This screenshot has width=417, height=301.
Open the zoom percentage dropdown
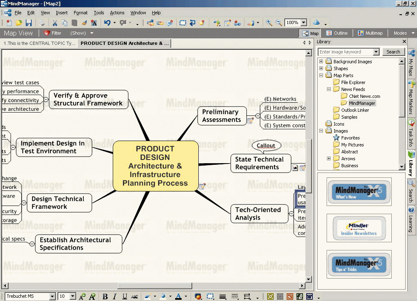pos(304,23)
